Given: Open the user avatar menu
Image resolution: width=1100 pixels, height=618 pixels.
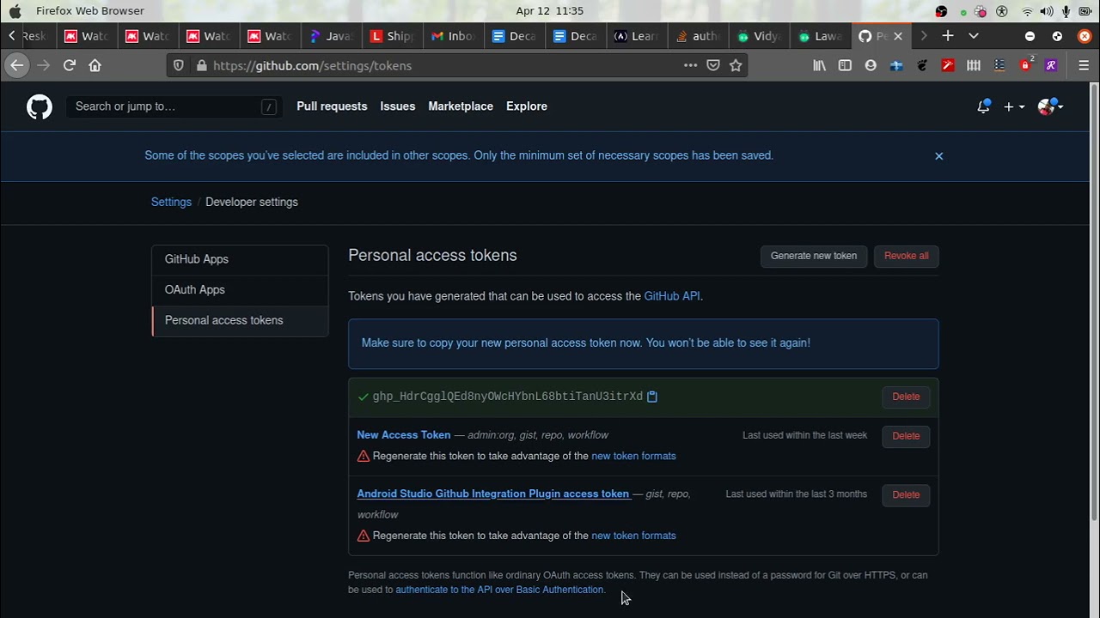Looking at the screenshot, I should coord(1050,106).
